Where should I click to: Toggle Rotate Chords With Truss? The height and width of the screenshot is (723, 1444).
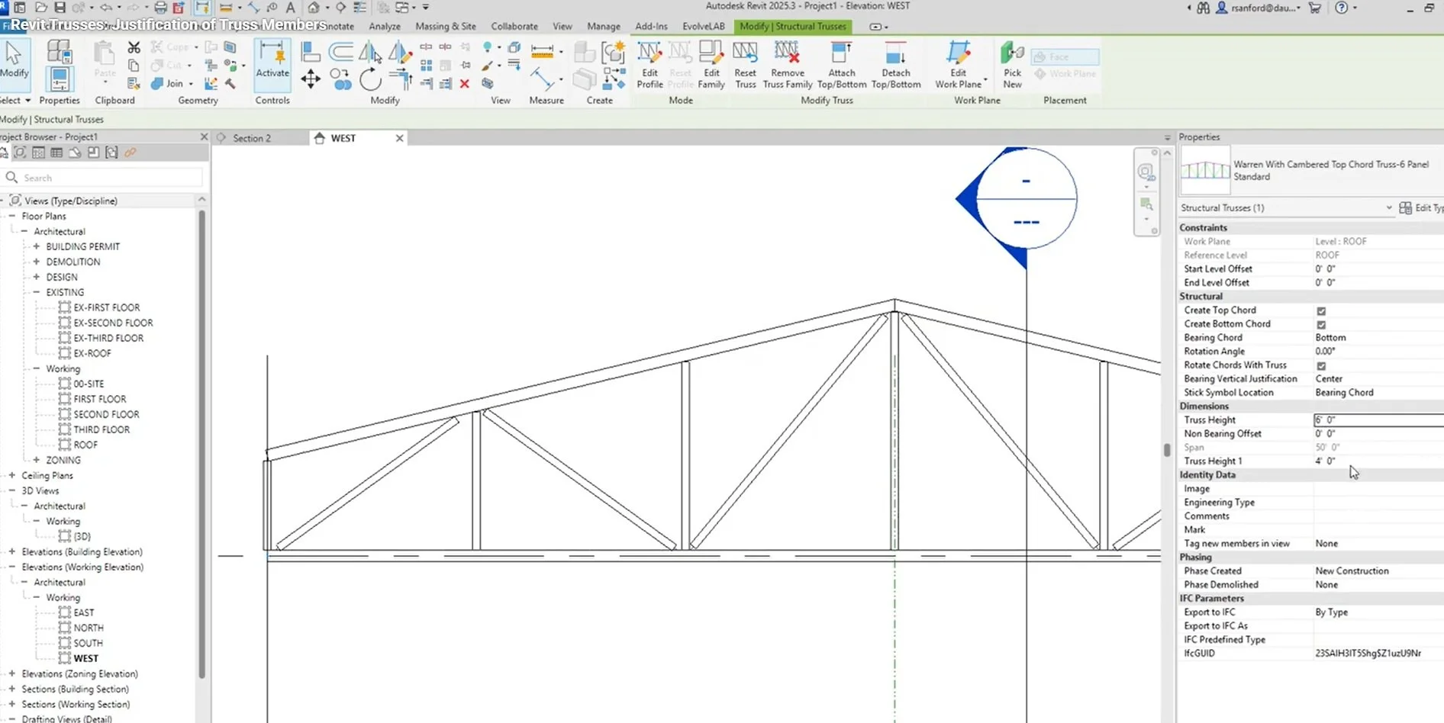(x=1321, y=365)
